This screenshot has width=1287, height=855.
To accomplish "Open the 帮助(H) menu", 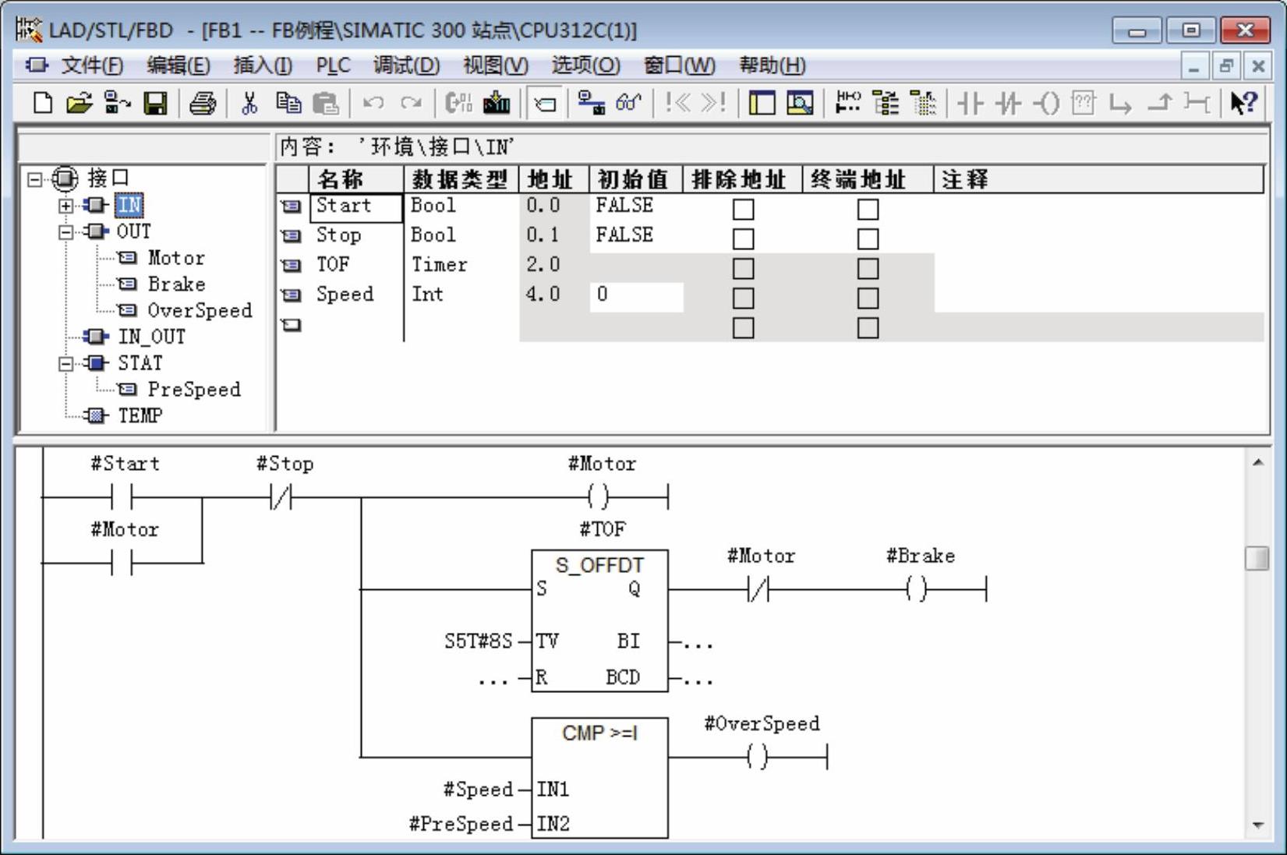I will [x=773, y=65].
